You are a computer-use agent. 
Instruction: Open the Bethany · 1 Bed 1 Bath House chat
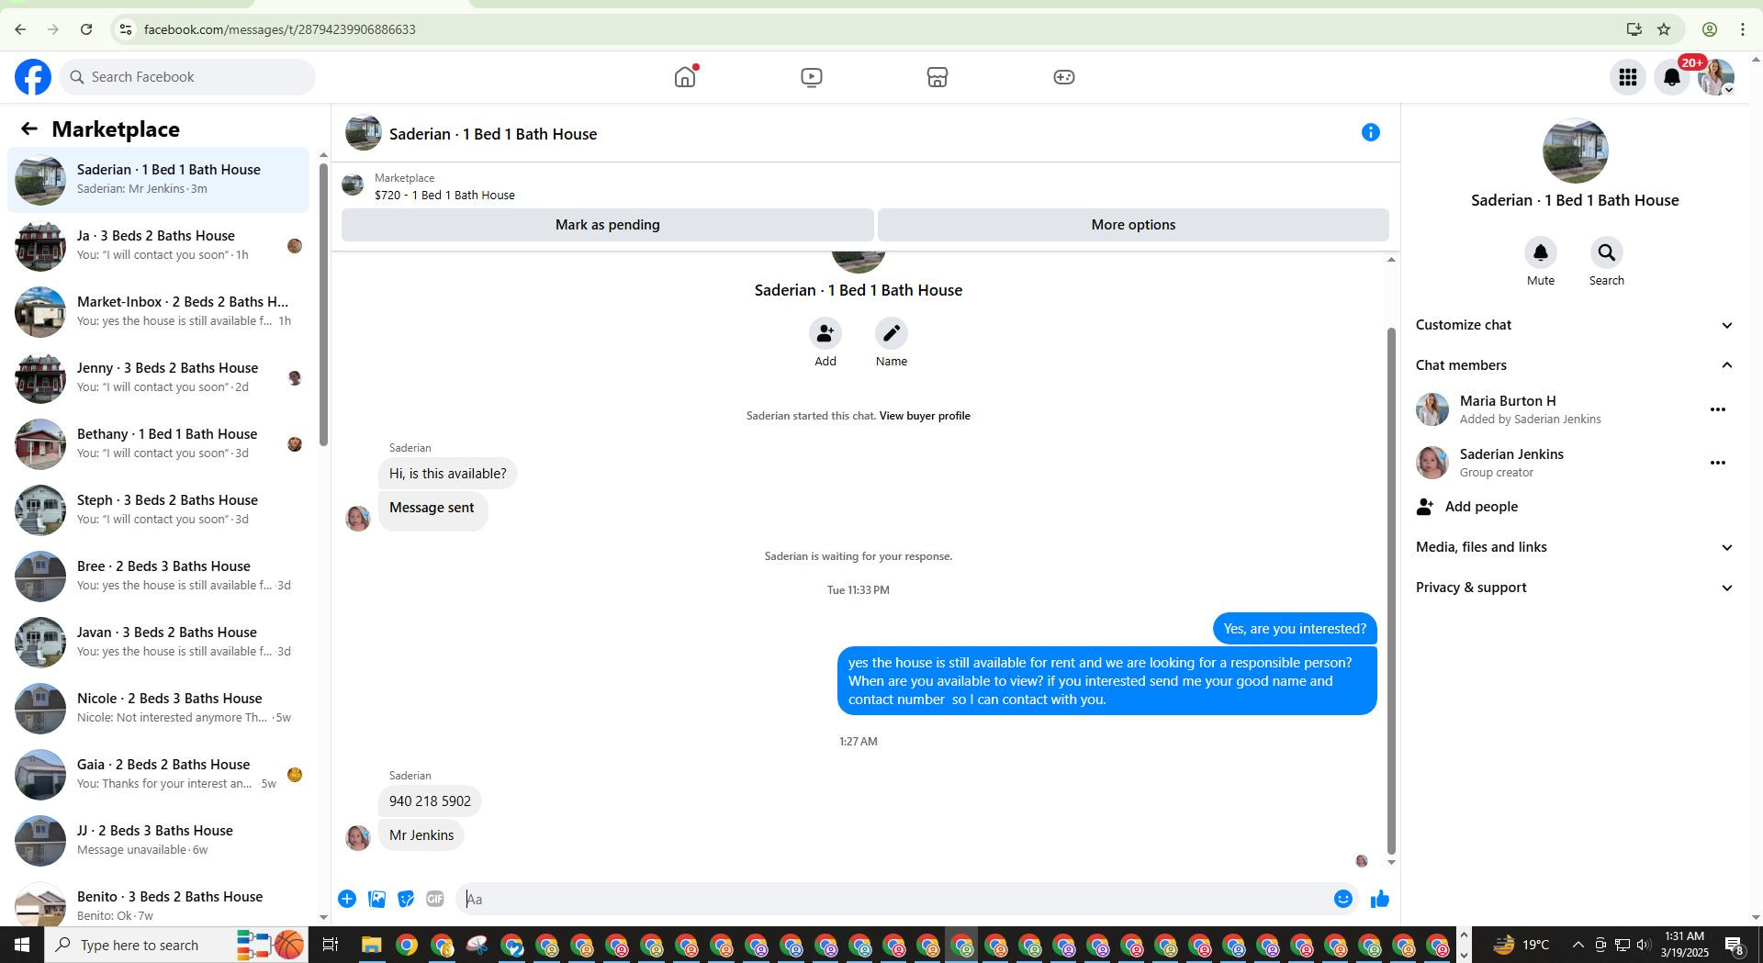coord(158,443)
